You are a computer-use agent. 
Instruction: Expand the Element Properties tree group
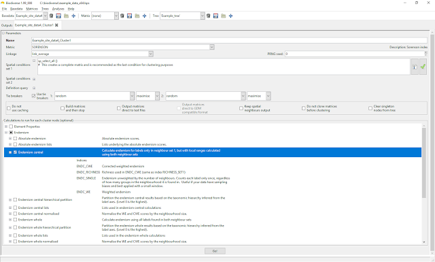pos(6,127)
